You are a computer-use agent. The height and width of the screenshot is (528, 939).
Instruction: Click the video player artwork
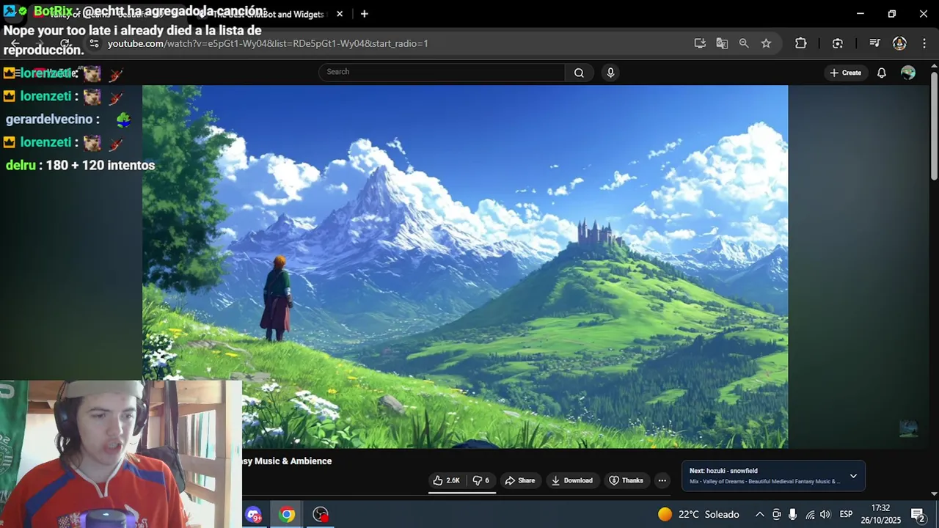tap(465, 266)
